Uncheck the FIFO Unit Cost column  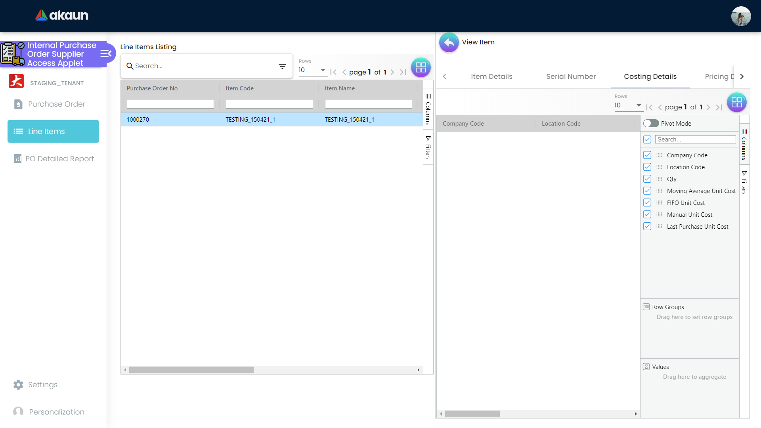point(647,203)
